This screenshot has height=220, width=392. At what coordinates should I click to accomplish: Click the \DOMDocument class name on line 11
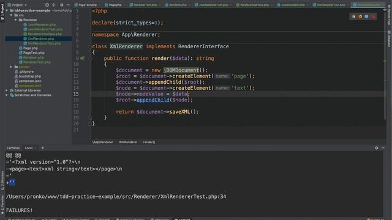pyautogui.click(x=181, y=70)
